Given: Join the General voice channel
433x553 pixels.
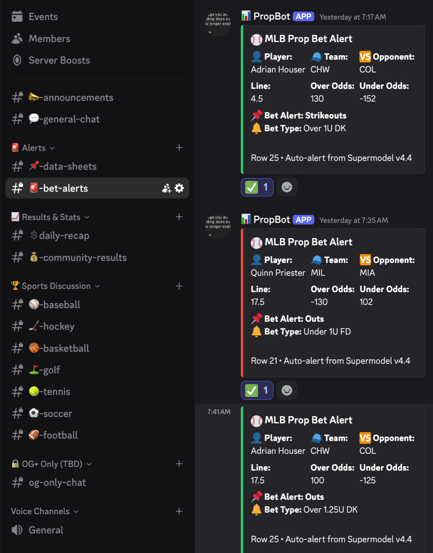Looking at the screenshot, I should pyautogui.click(x=46, y=530).
